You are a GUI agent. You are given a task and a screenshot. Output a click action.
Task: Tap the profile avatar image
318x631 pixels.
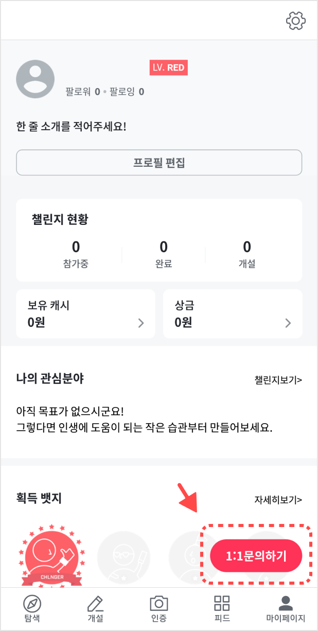tap(35, 78)
